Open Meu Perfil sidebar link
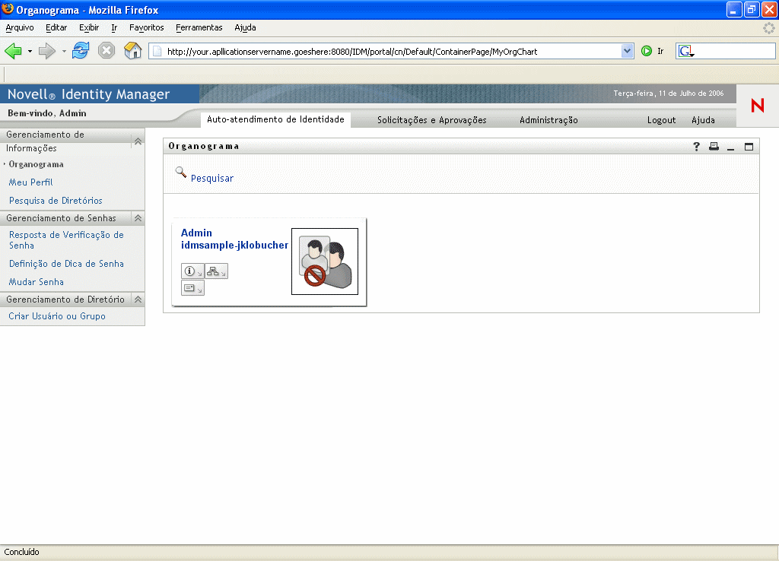 coord(30,182)
